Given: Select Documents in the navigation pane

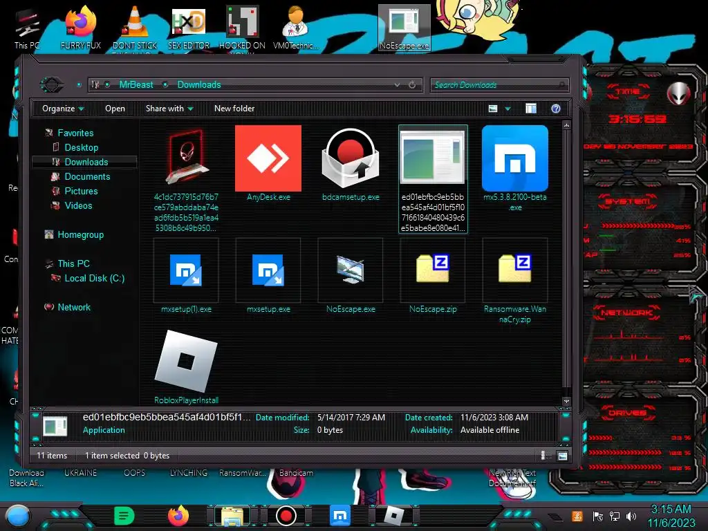Looking at the screenshot, I should (87, 176).
